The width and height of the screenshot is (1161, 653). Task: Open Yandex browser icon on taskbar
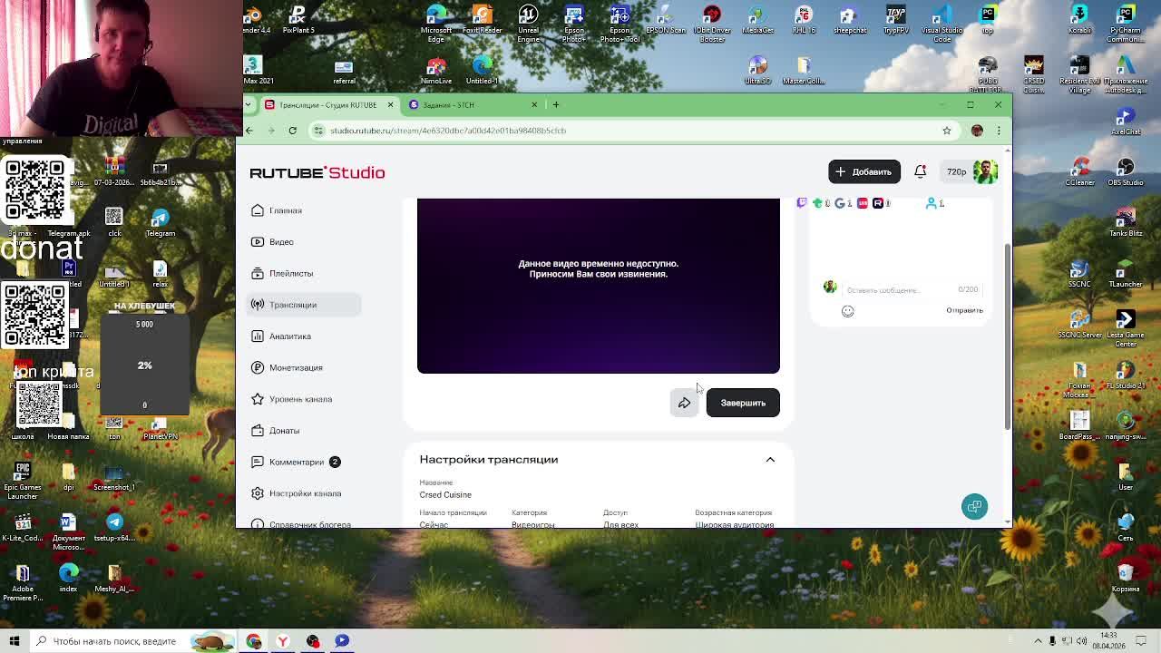283,641
